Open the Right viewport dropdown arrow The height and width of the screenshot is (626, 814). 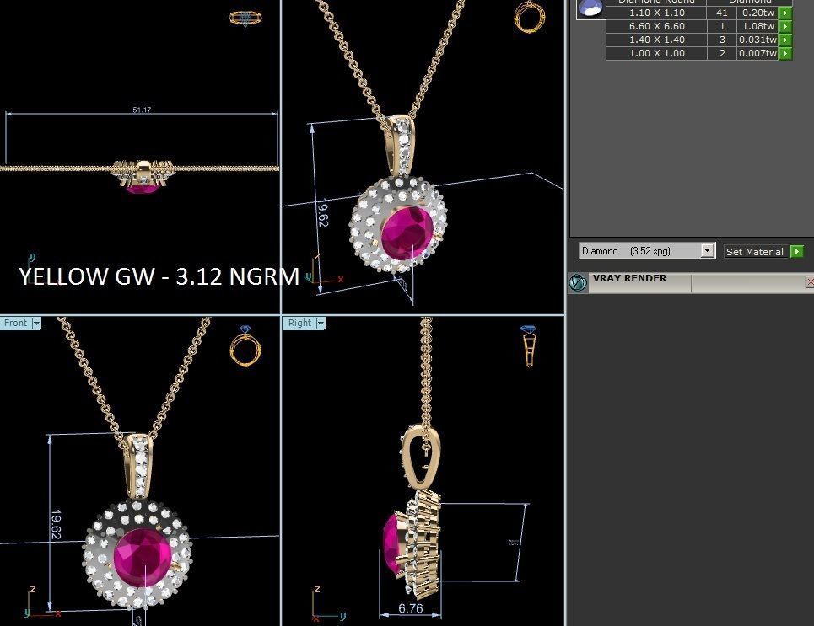click(321, 324)
